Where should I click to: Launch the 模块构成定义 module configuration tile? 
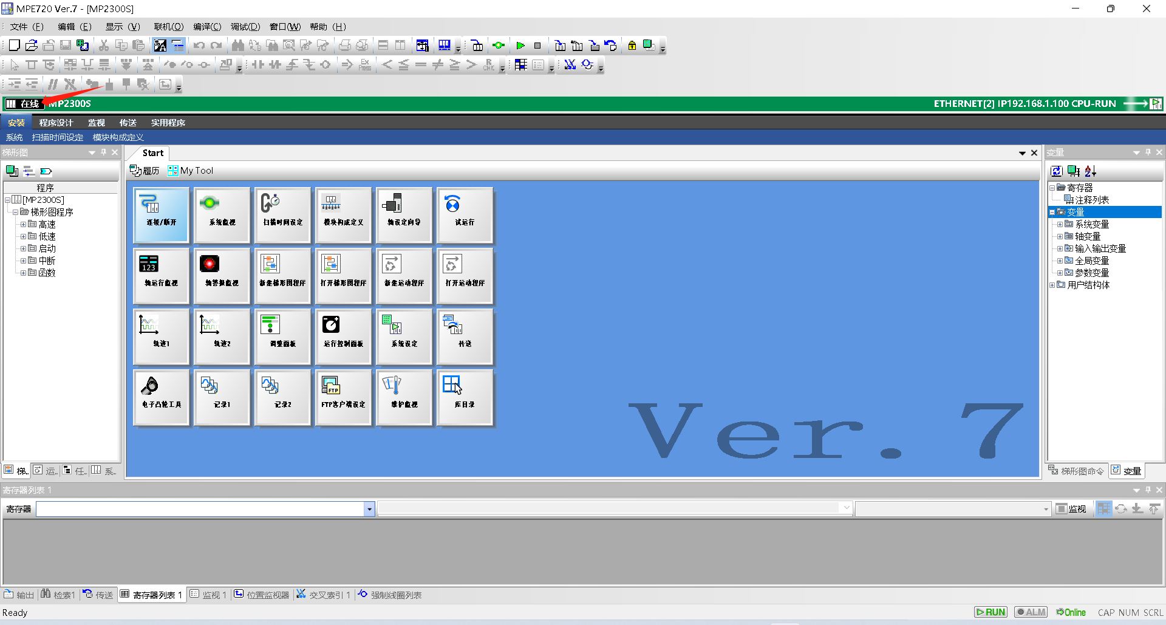point(343,215)
